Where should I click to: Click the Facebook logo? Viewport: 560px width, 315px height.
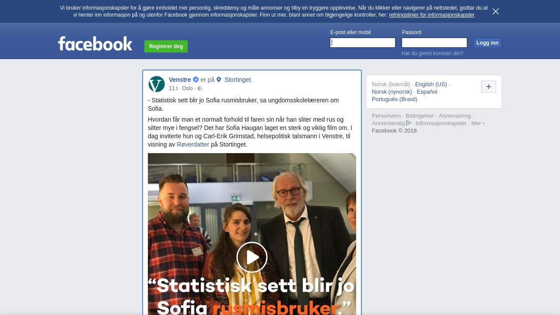pos(95,44)
